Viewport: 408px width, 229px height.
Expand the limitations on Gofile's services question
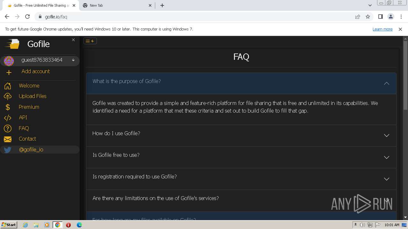(x=241, y=200)
